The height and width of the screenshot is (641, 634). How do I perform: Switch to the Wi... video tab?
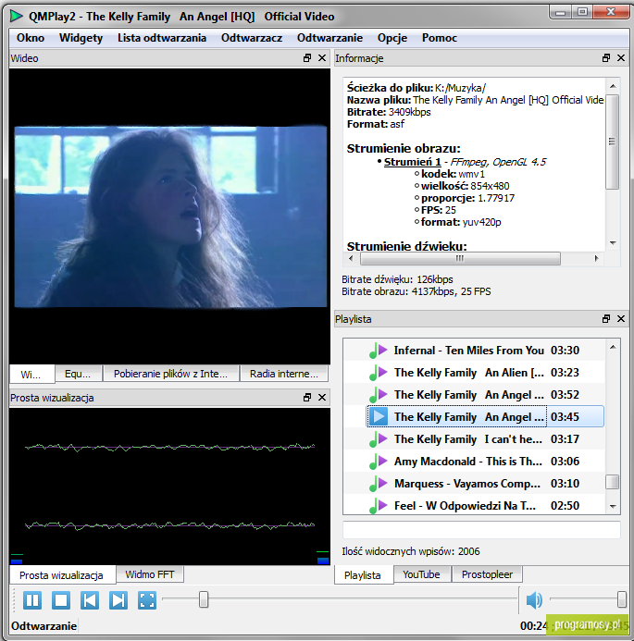31,374
